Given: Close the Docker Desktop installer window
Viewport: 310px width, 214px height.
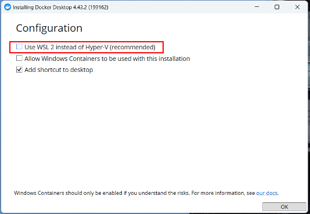Looking at the screenshot, I should coord(297,7).
